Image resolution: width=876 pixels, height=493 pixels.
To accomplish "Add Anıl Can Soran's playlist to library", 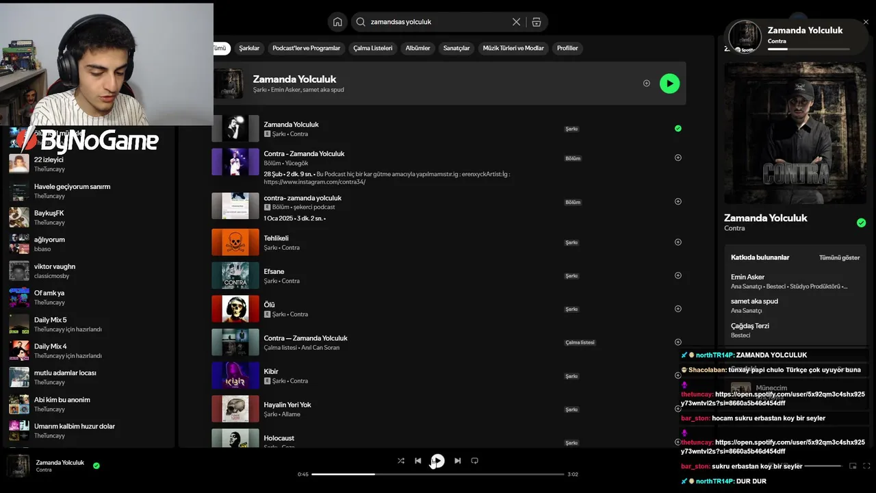I will point(678,342).
